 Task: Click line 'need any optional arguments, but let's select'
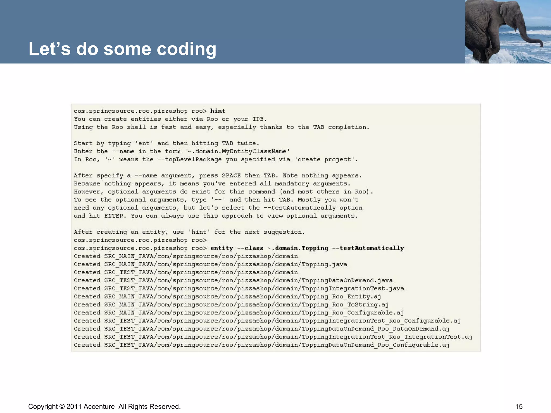218,208
